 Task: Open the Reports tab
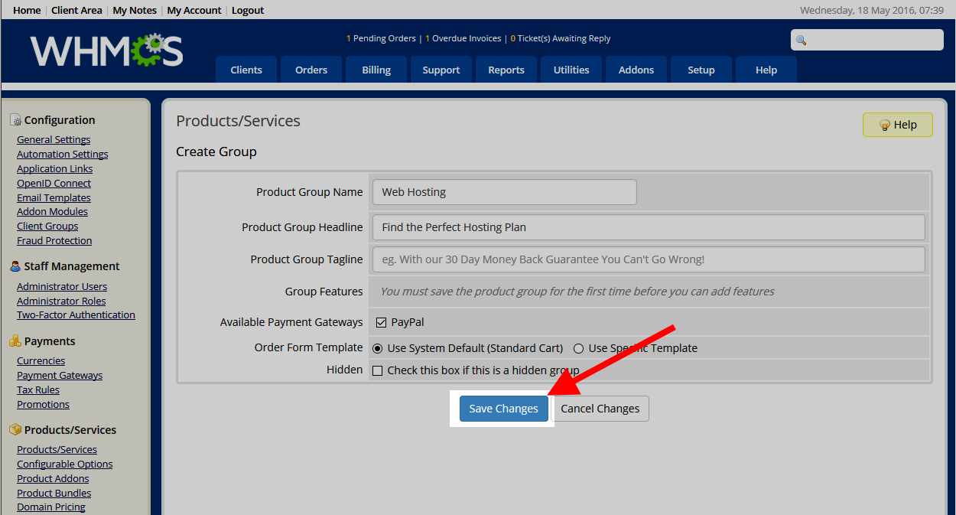506,70
